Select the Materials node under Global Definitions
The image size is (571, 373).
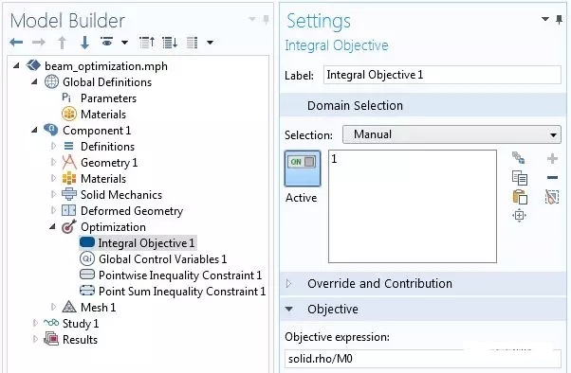[103, 115]
